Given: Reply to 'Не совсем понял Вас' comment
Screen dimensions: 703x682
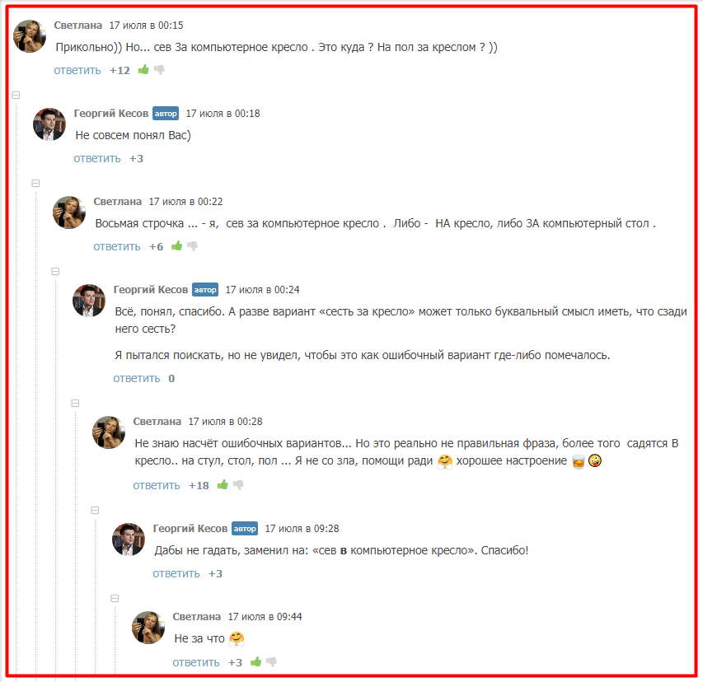Looking at the screenshot, I should (x=97, y=159).
